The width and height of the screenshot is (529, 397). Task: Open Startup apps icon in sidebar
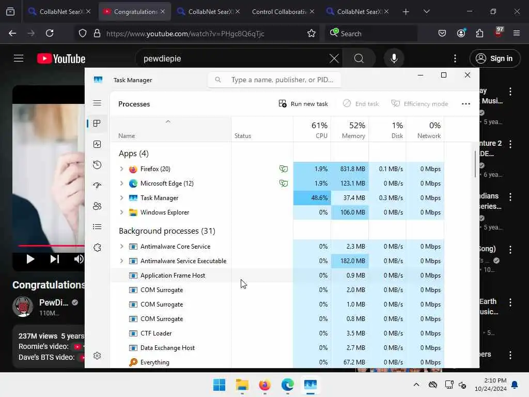coord(97,186)
